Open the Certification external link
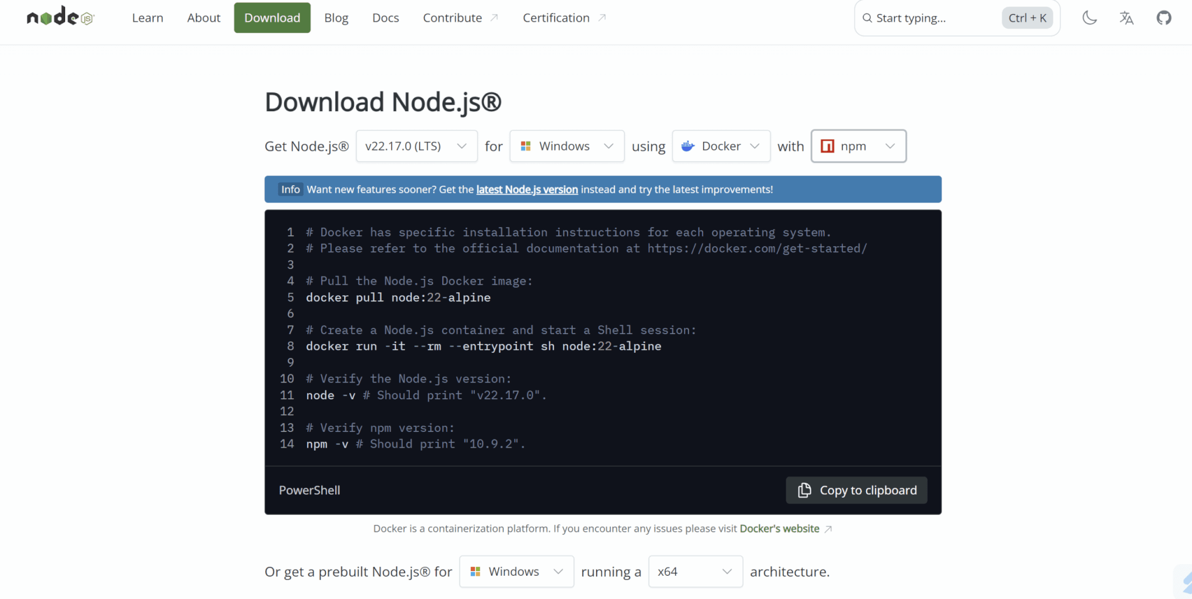 coord(564,18)
